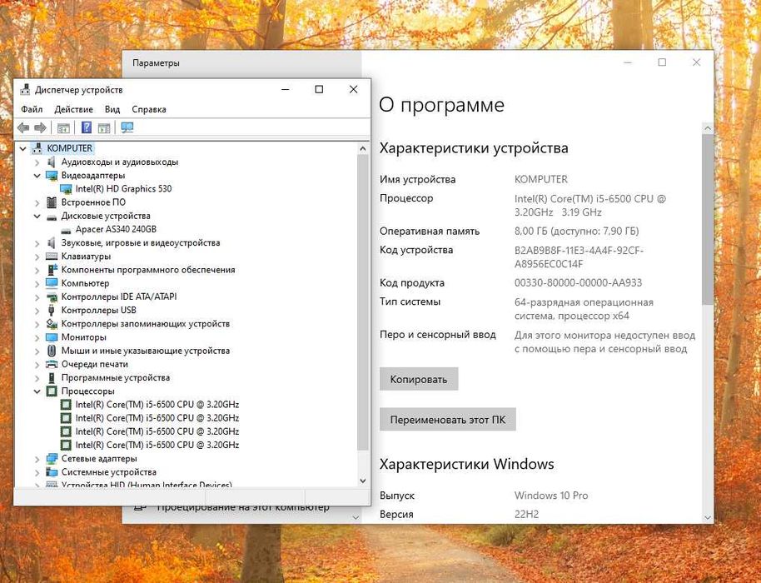This screenshot has width=761, height=583.
Task: Collapse the Дисковые устройства branch
Action: [x=37, y=216]
